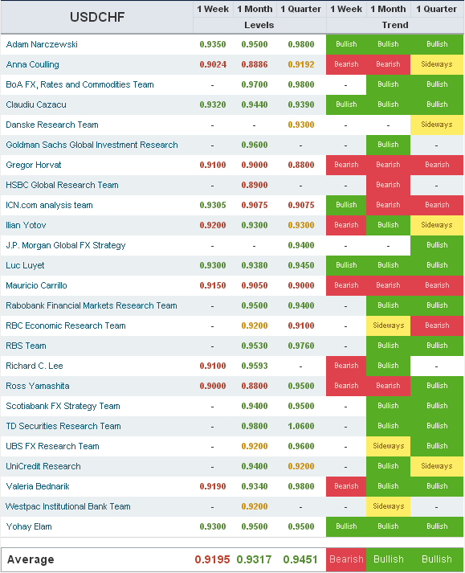Viewport: 465px width, 573px height.
Task: Open Westpac Institutional Bank Team link
Action: 68,507
